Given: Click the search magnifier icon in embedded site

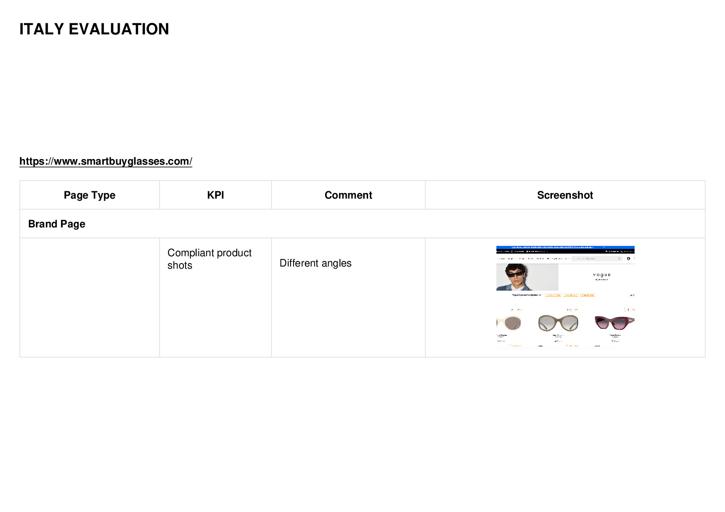Looking at the screenshot, I should [x=620, y=258].
